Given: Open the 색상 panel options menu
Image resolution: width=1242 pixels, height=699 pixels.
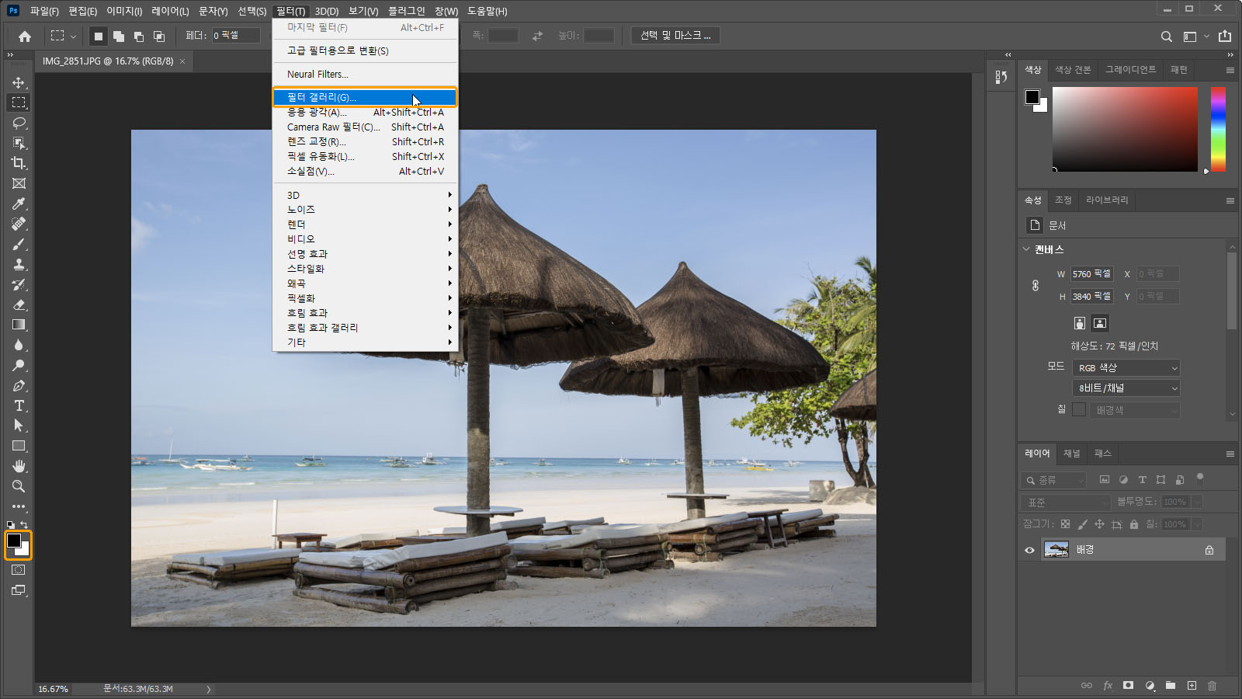Looking at the screenshot, I should coord(1230,70).
